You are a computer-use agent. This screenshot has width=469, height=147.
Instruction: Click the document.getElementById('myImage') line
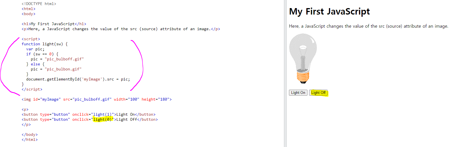coord(78,79)
